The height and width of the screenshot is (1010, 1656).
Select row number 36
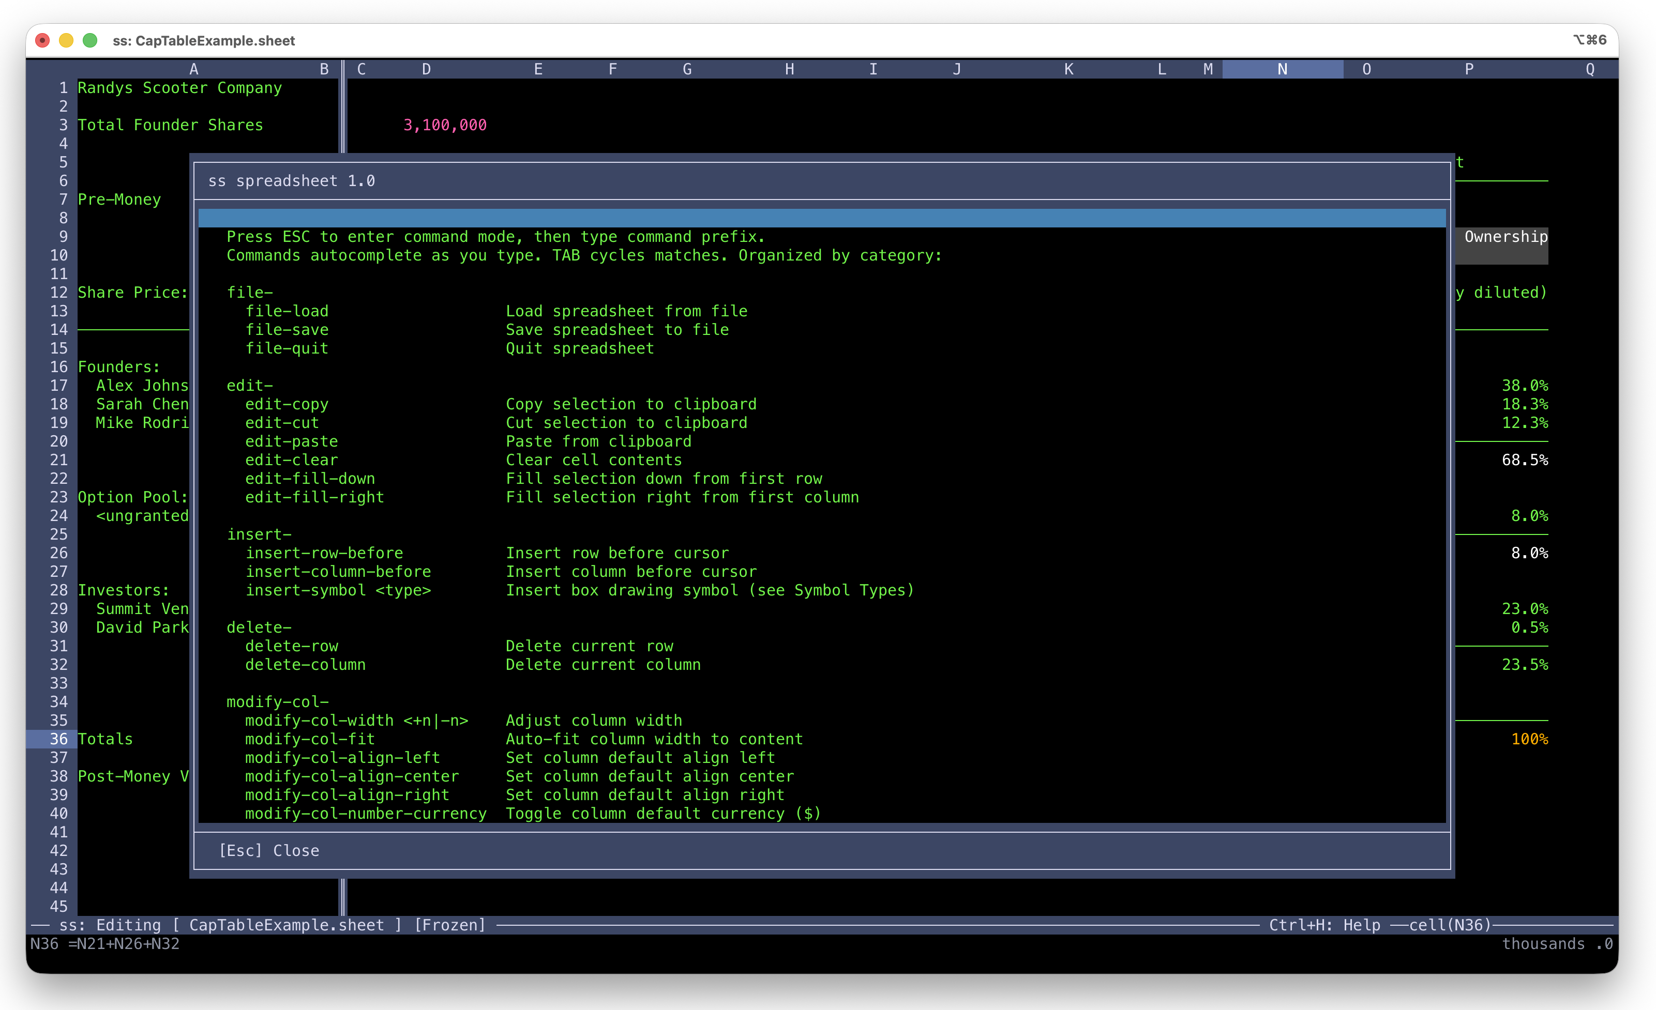coord(58,739)
